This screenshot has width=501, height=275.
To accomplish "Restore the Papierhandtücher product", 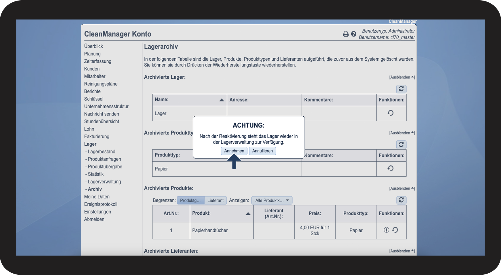I will point(395,230).
